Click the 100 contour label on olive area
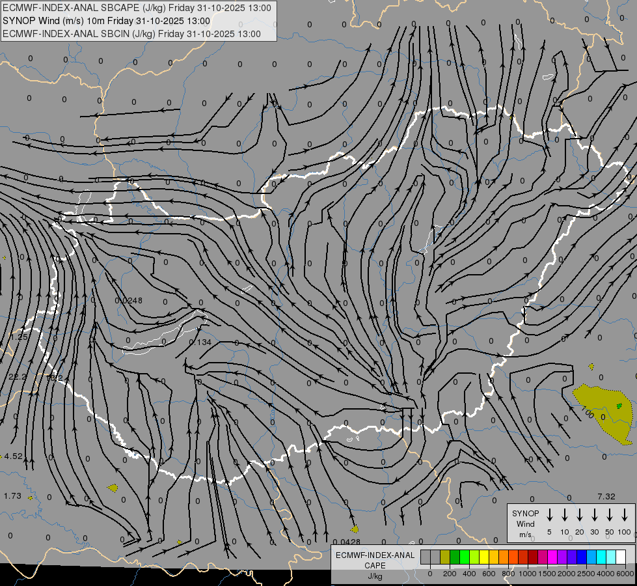 click(x=588, y=412)
